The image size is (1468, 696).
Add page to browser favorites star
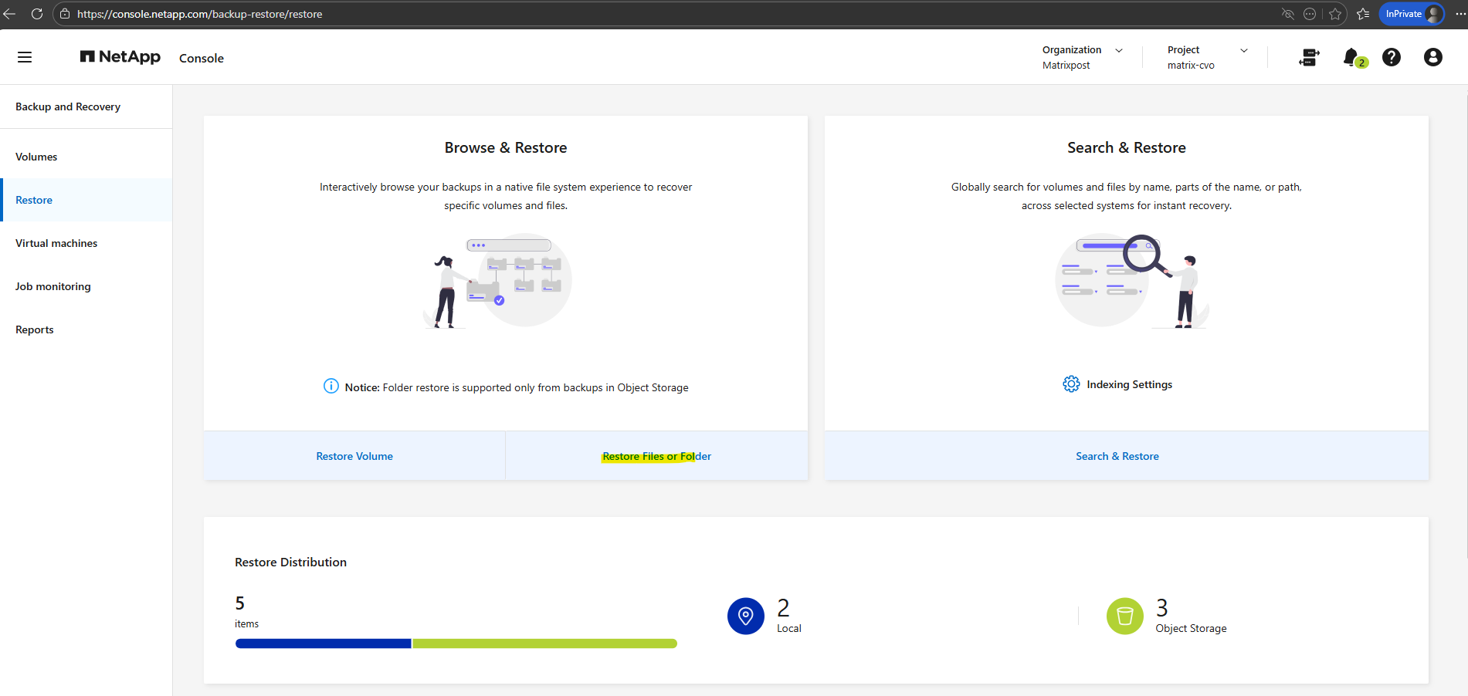pyautogui.click(x=1335, y=14)
